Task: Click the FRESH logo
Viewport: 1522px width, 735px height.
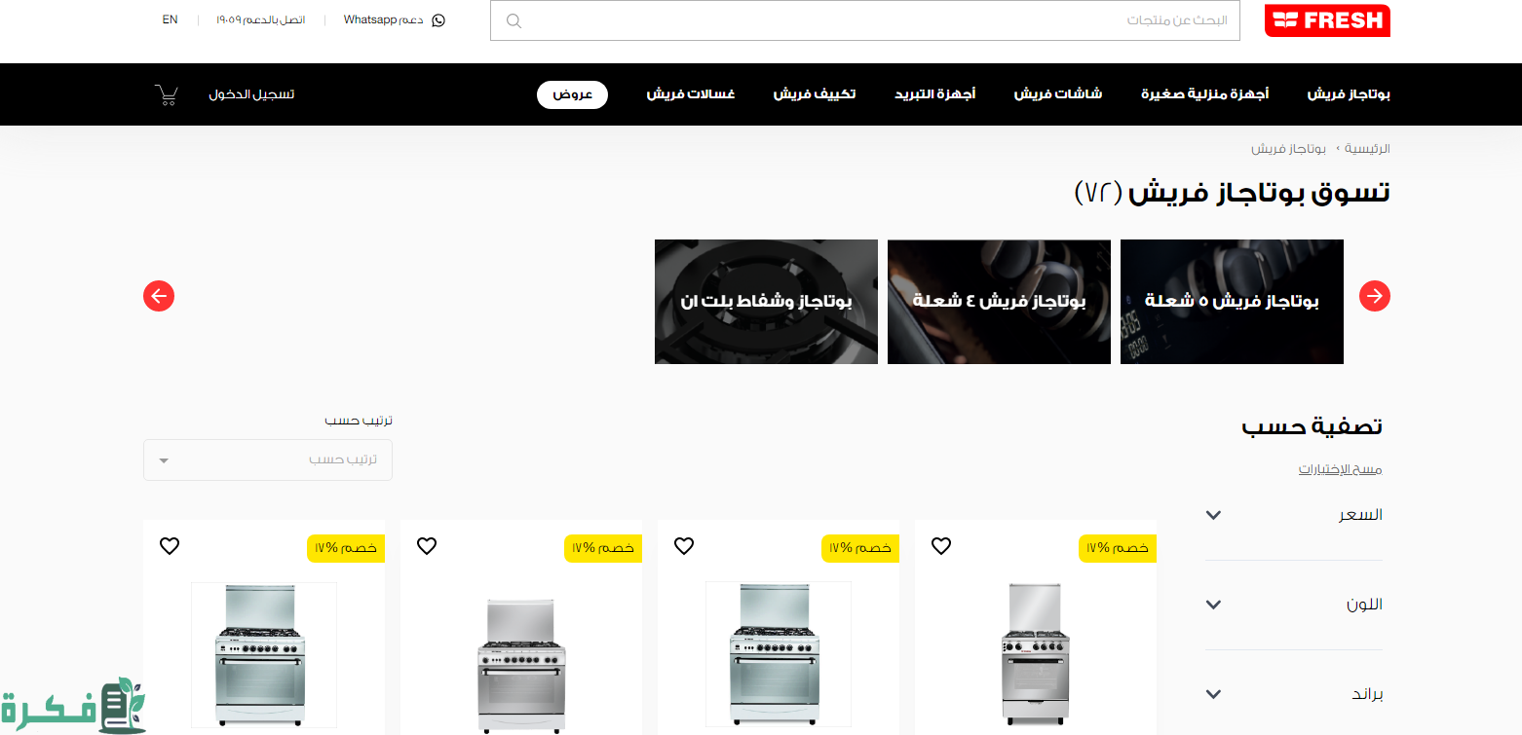Action: (1327, 20)
